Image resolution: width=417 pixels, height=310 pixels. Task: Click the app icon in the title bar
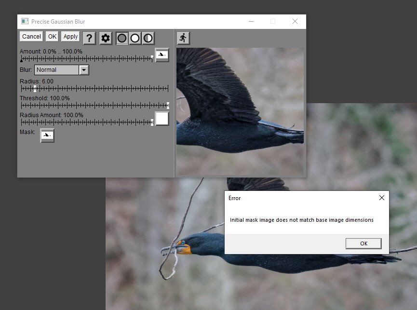[x=25, y=22]
